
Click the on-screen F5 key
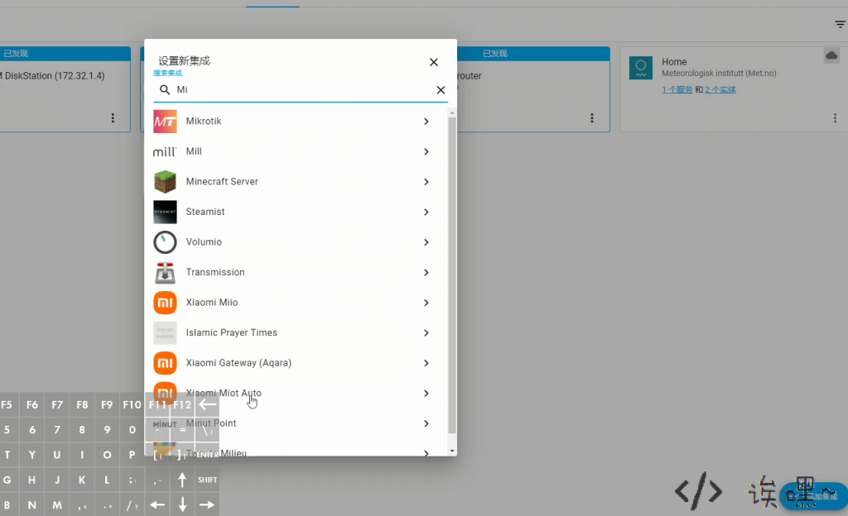pos(7,405)
